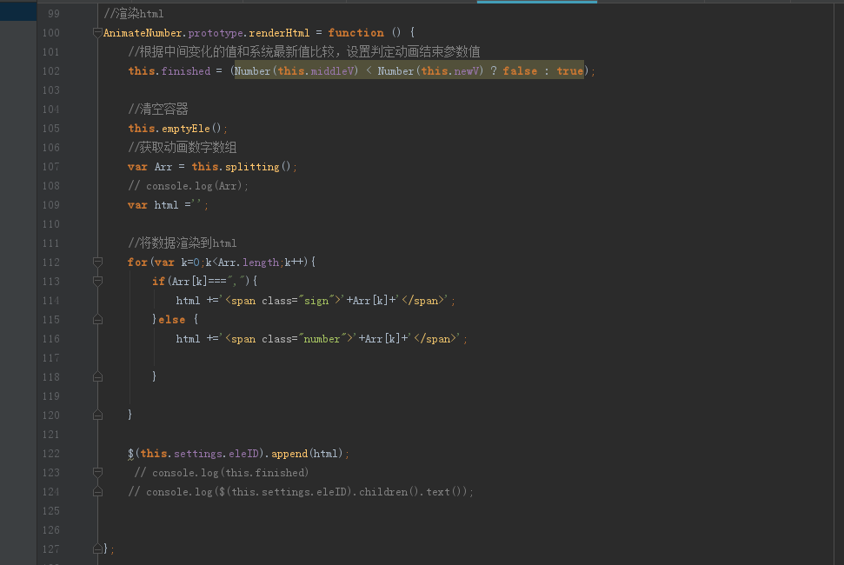Click the 'emptyEle' call on line 105
The height and width of the screenshot is (565, 844).
pyautogui.click(x=186, y=128)
